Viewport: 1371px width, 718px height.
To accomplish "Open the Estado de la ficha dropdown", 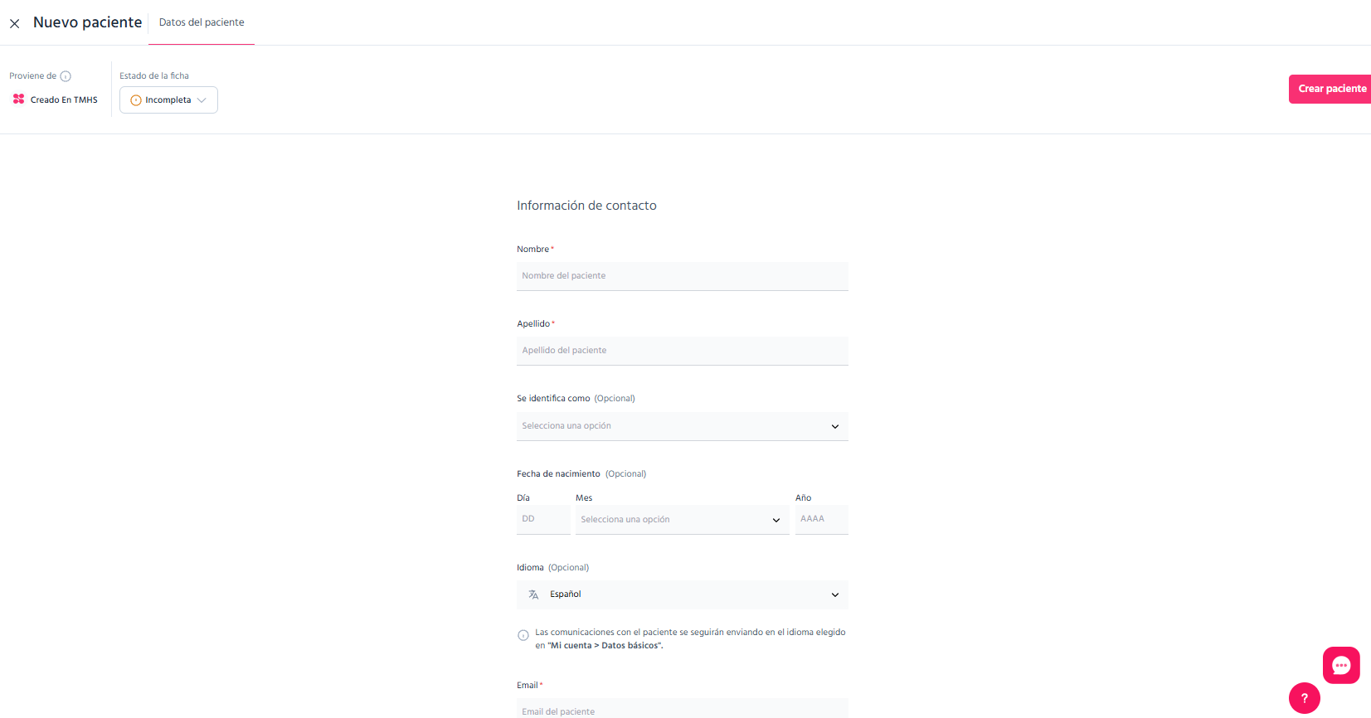I will (x=168, y=100).
